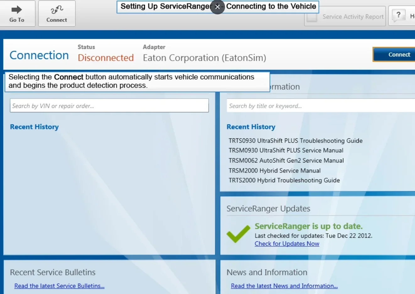This screenshot has width=415, height=294.
Task: Open TRSM2000 Hybrid Service Manual
Action: [x=274, y=170]
